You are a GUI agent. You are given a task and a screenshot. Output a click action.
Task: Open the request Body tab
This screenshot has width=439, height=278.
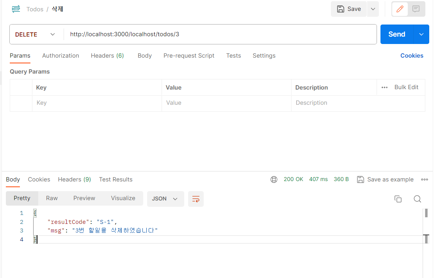(145, 56)
